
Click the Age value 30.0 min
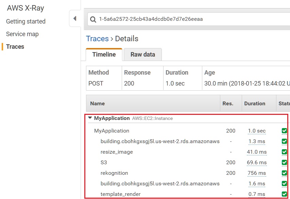(247, 83)
